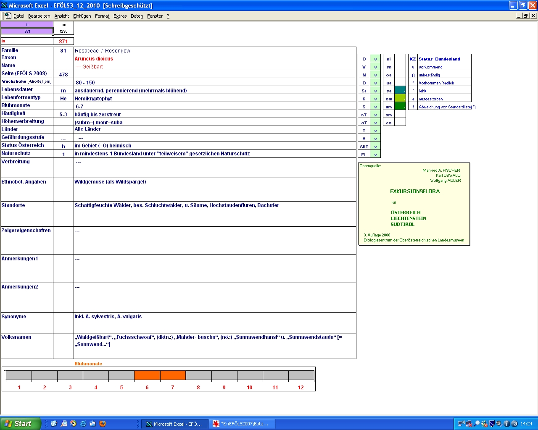The height and width of the screenshot is (430, 538).
Task: Switch to the Microsoft Excel taskbar button
Action: coord(174,424)
